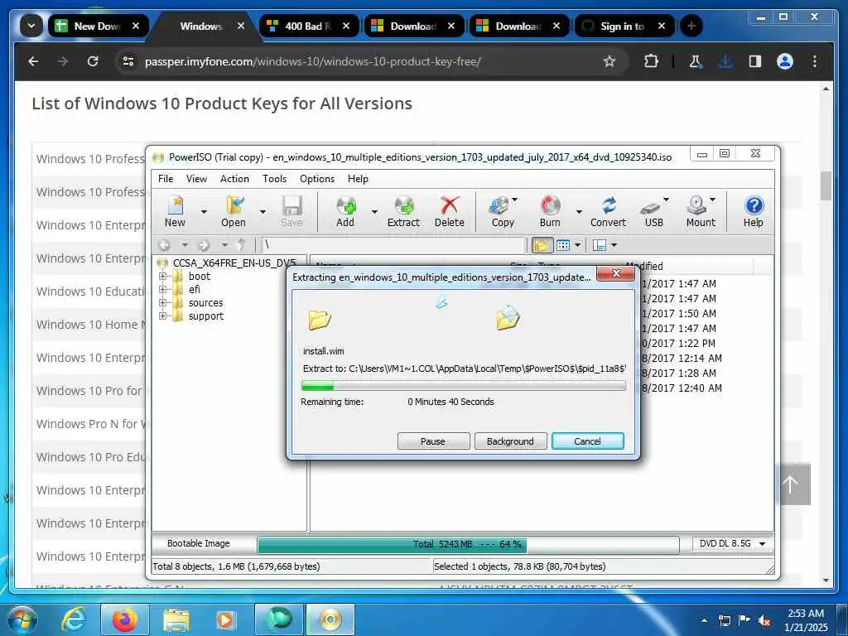Open the Options menu in PowerISO

coord(317,179)
